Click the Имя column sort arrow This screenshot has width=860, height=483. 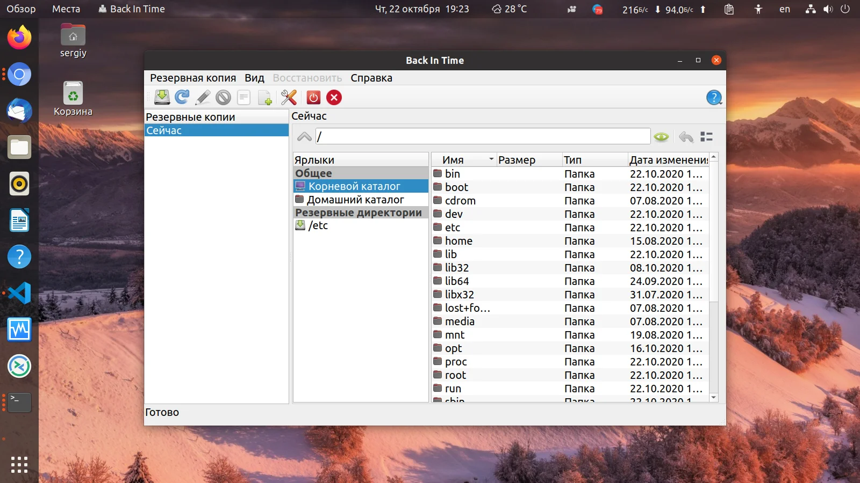(x=491, y=159)
